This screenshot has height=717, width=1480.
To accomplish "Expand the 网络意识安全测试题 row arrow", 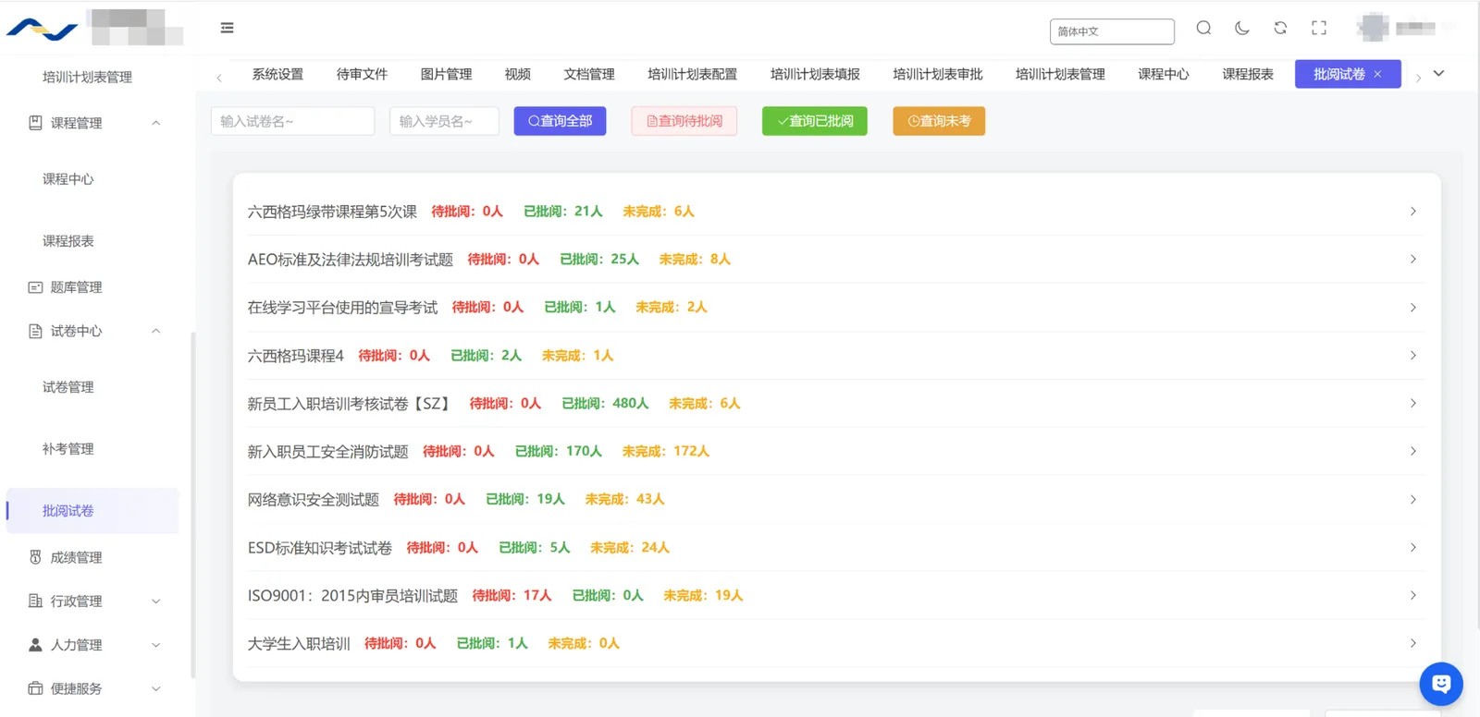I will 1412,500.
